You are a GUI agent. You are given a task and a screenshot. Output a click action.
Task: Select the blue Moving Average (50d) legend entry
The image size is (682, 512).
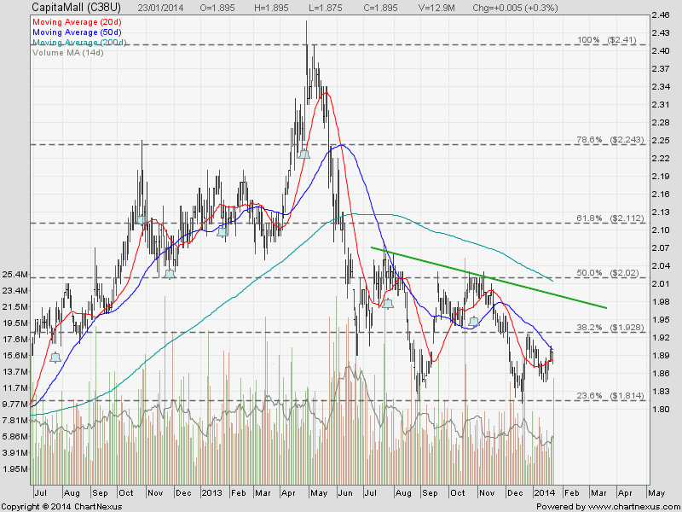point(77,32)
